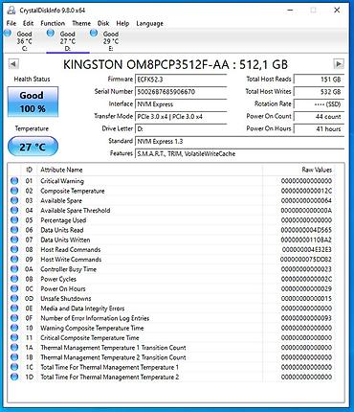
Task: Click the status icon for Number of Error Information Log Entries
Action: (14, 318)
